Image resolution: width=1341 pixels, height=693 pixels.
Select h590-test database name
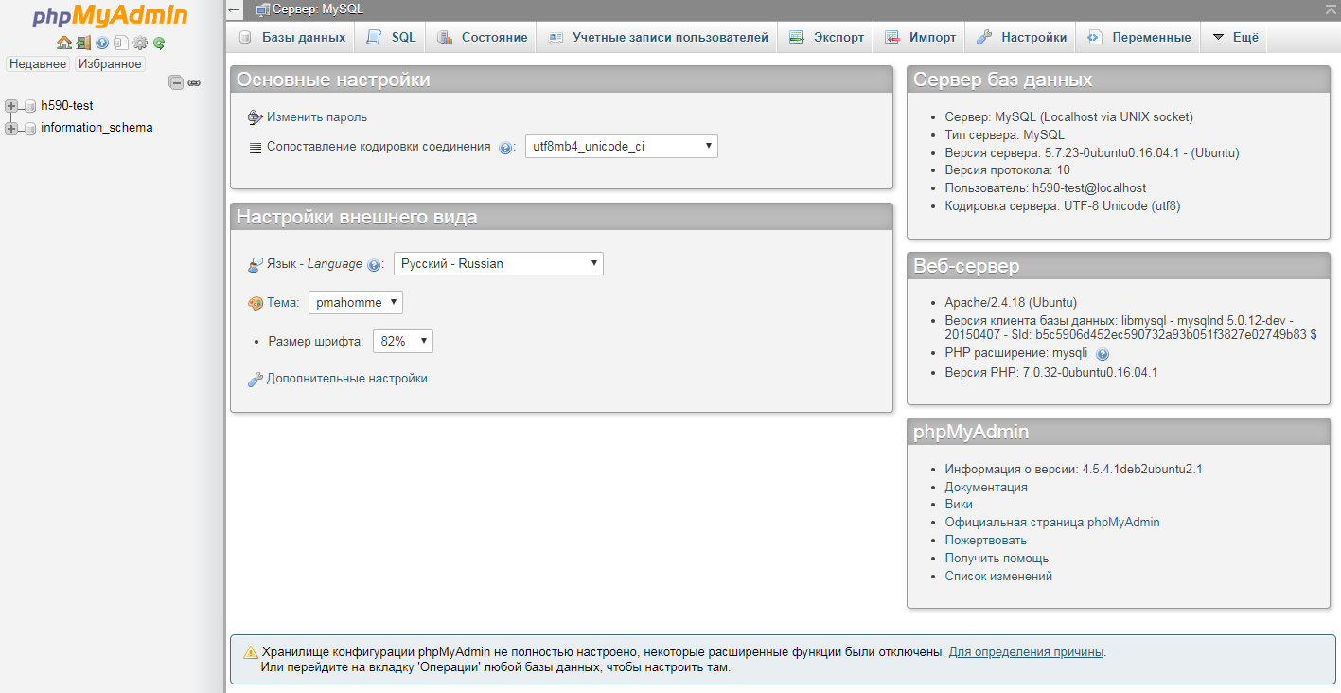[x=67, y=106]
